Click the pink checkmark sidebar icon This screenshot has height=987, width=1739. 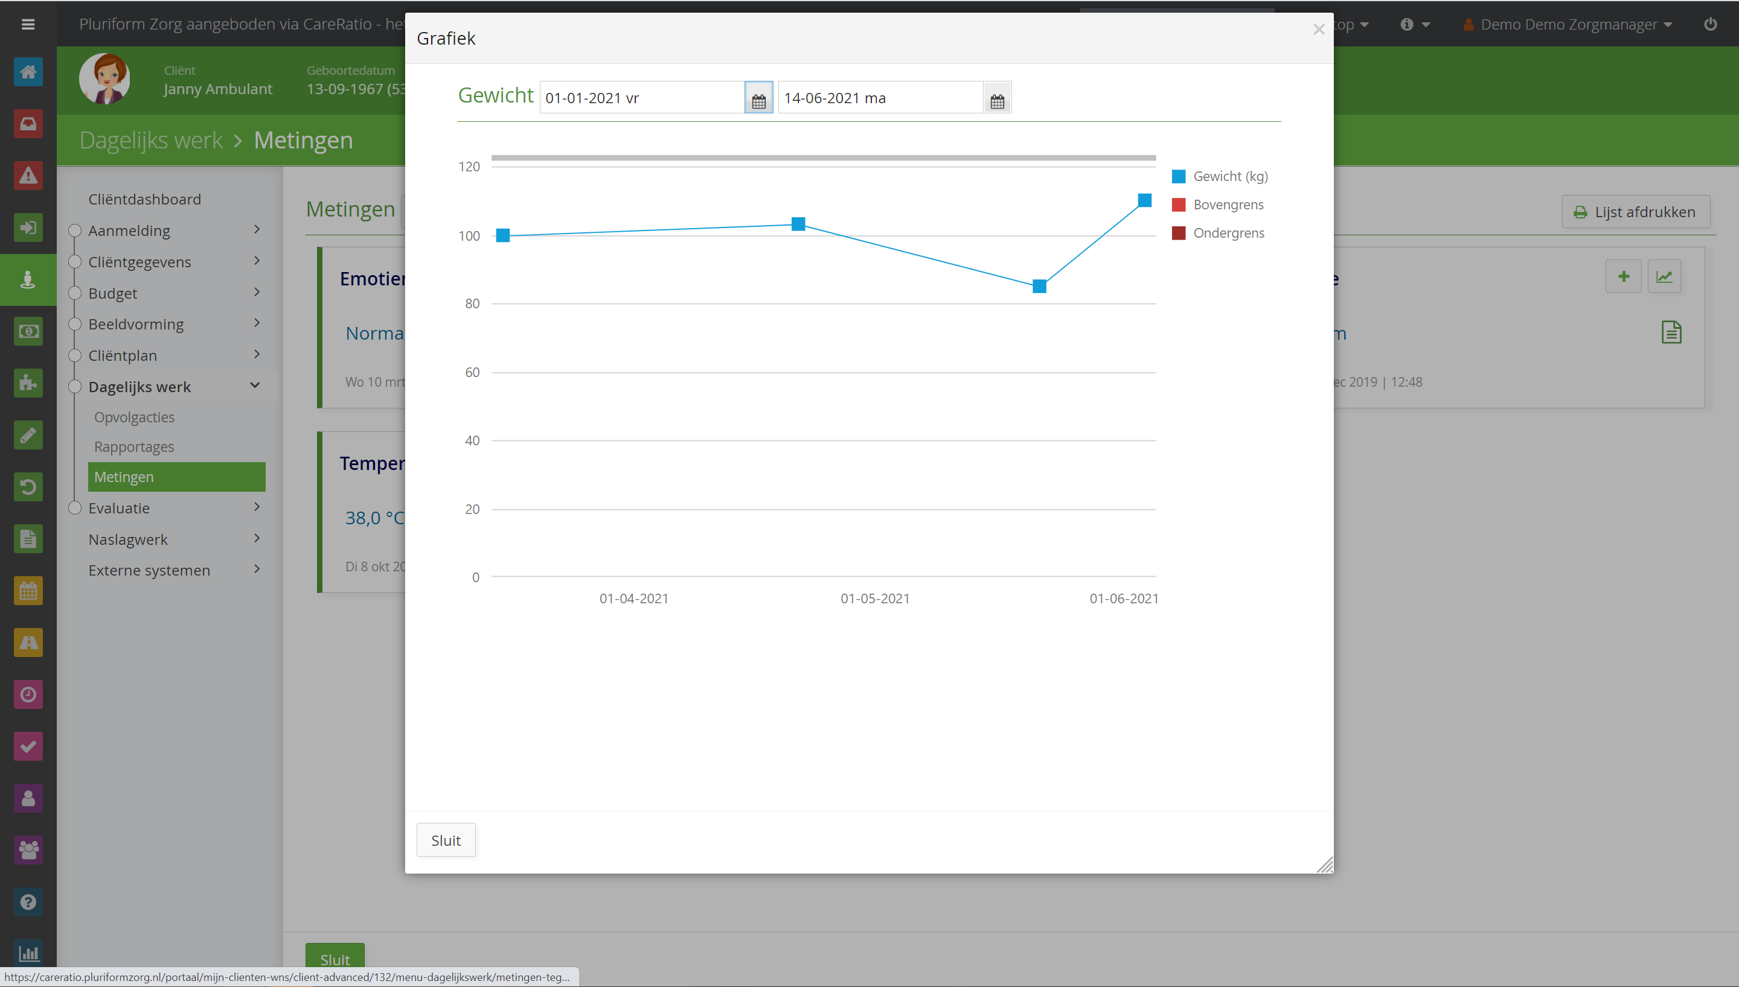pos(28,746)
